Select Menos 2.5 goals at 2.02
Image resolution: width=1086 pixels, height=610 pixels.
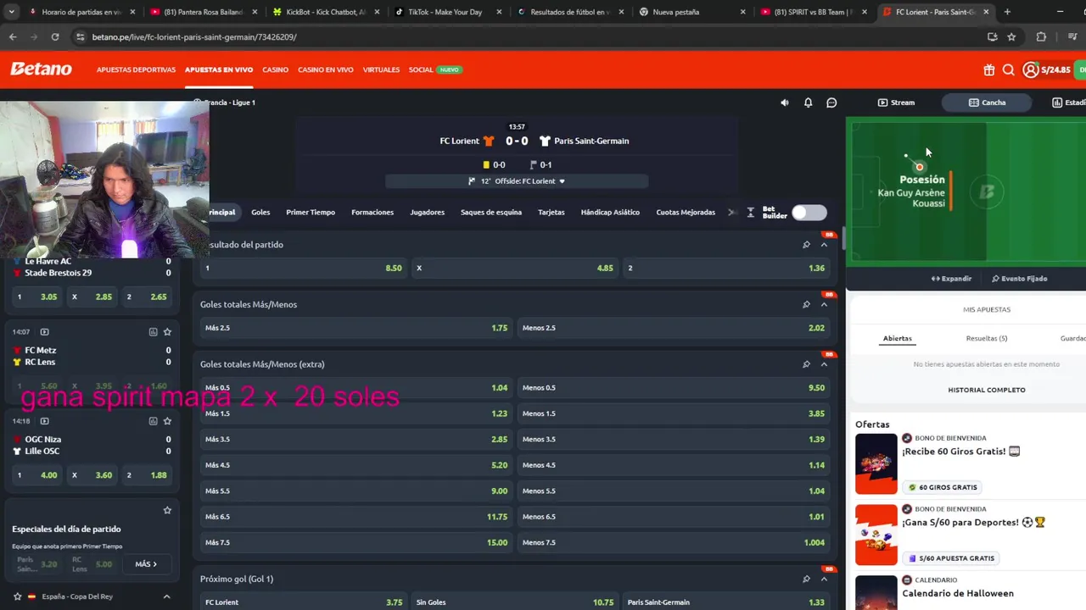click(x=674, y=328)
